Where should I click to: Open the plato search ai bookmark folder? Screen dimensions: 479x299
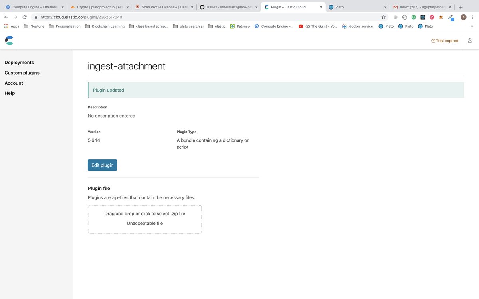click(x=188, y=26)
